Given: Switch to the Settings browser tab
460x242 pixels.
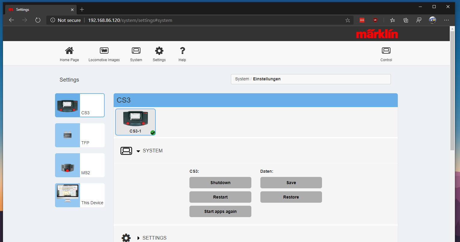Looking at the screenshot, I should [41, 10].
